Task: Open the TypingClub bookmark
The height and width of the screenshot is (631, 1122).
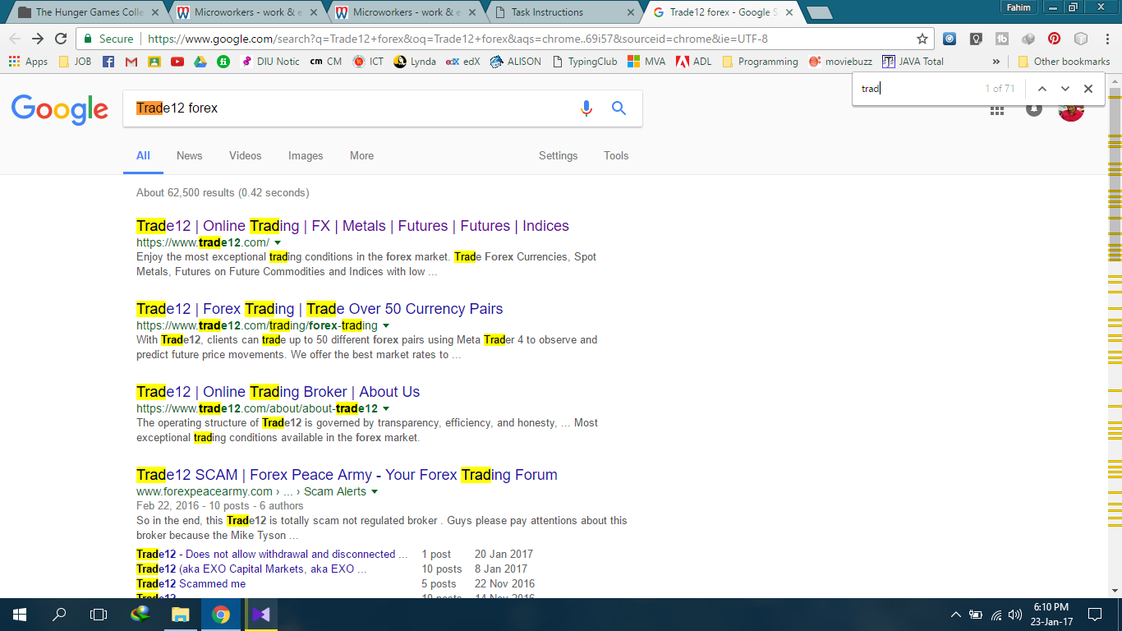Action: pos(585,62)
